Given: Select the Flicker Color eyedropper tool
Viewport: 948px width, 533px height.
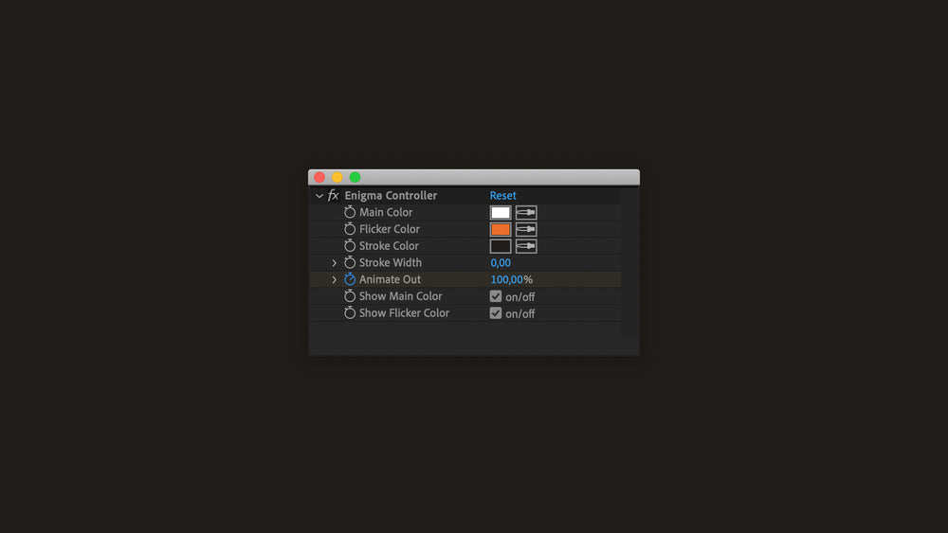Looking at the screenshot, I should pyautogui.click(x=526, y=229).
